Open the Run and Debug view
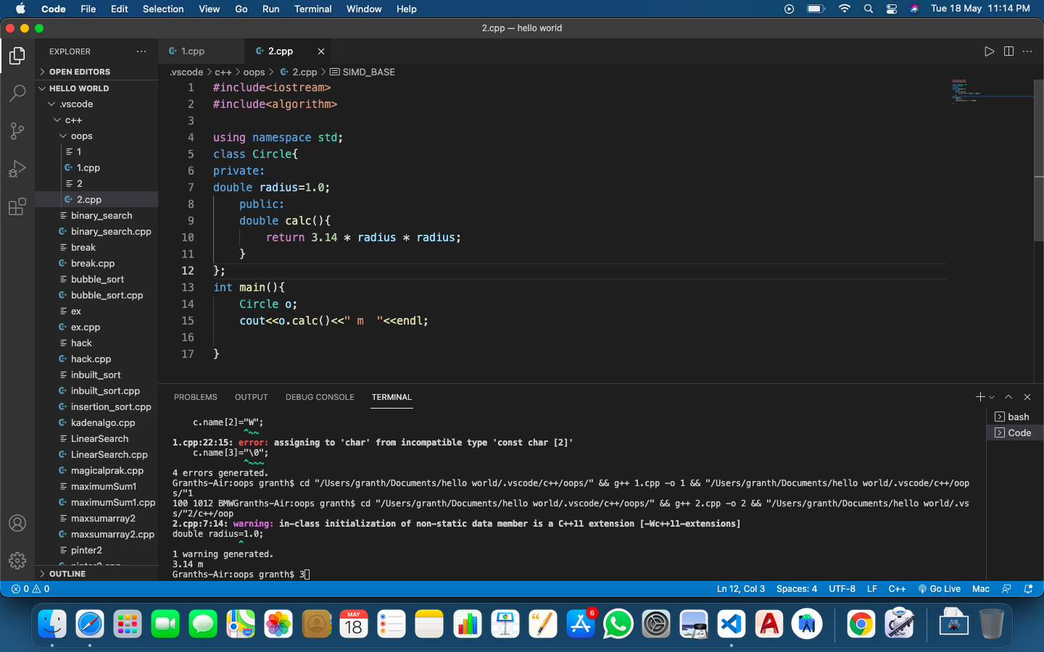Image resolution: width=1044 pixels, height=652 pixels. (17, 169)
